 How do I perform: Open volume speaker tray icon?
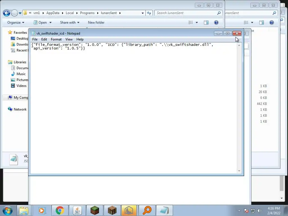pos(260,211)
